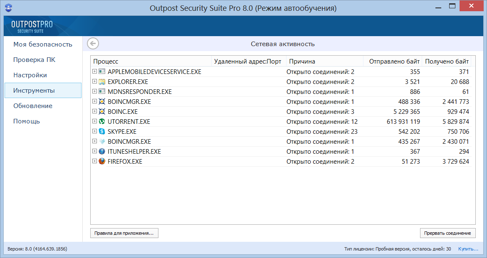This screenshot has height=258, width=487.
Task: Expand the APPLEMOBILEDEVICESERVICE.EXE connections
Action: tap(95, 72)
